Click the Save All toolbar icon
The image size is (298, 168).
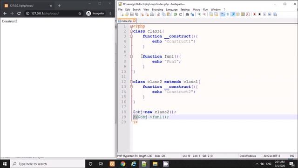[136, 14]
